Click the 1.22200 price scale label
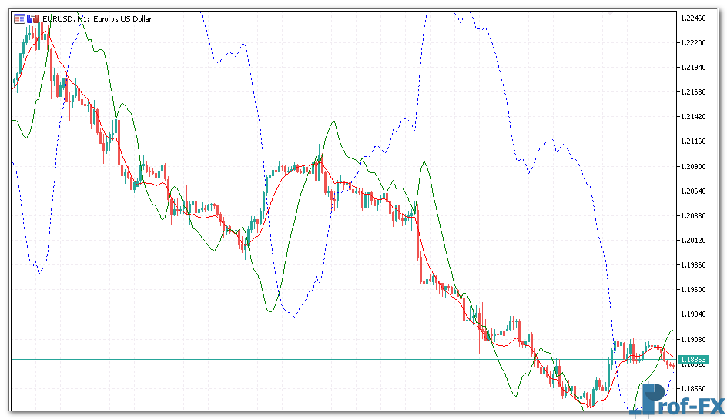 695,42
